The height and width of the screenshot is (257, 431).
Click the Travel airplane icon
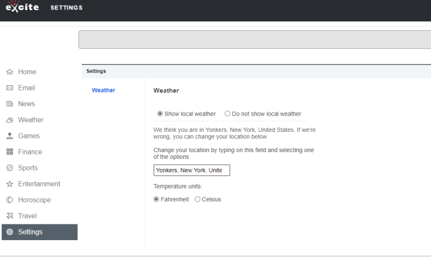(10, 216)
